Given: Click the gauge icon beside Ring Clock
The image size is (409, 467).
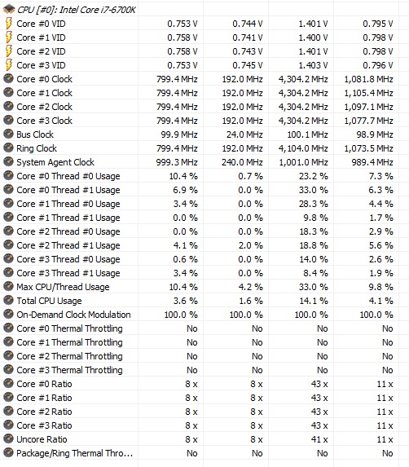Looking at the screenshot, I should coord(8,148).
